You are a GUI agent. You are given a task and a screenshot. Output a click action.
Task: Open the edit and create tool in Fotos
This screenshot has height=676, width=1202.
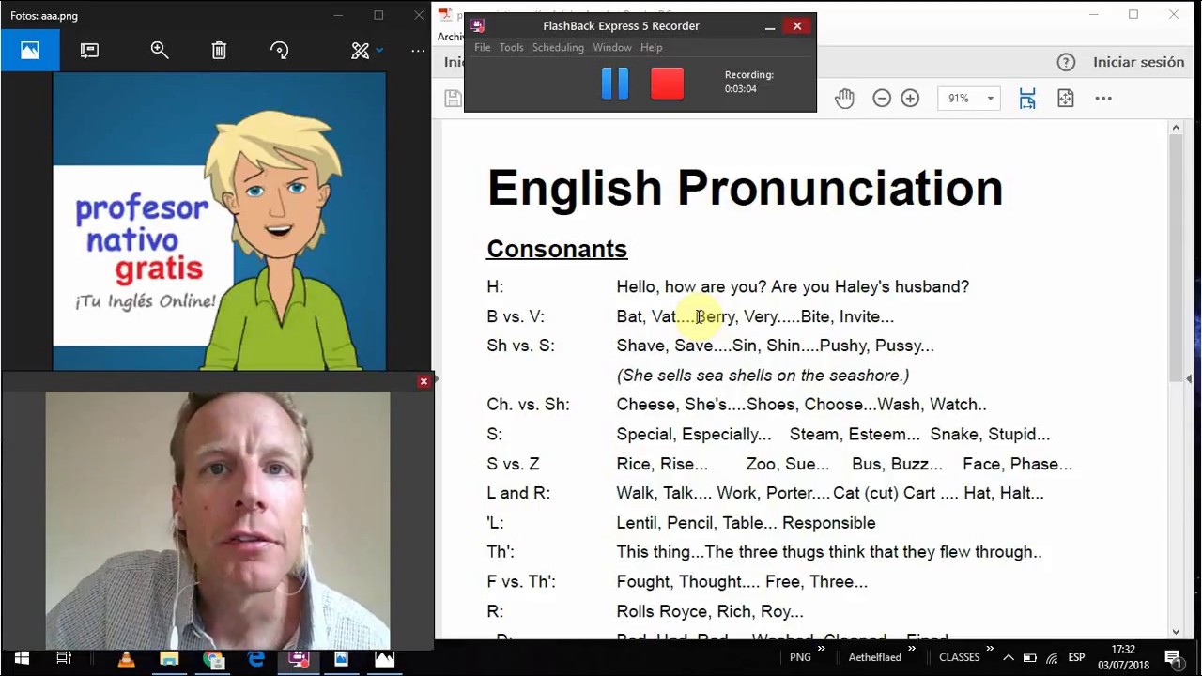tap(360, 50)
